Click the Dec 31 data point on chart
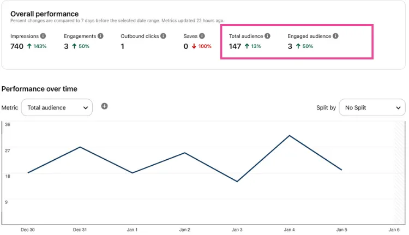The height and width of the screenshot is (235, 409). point(80,147)
